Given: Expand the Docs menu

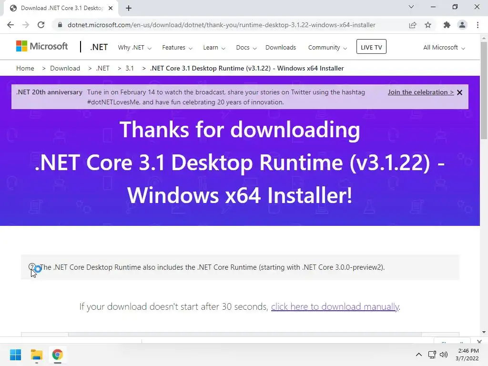Looking at the screenshot, I should [x=246, y=48].
